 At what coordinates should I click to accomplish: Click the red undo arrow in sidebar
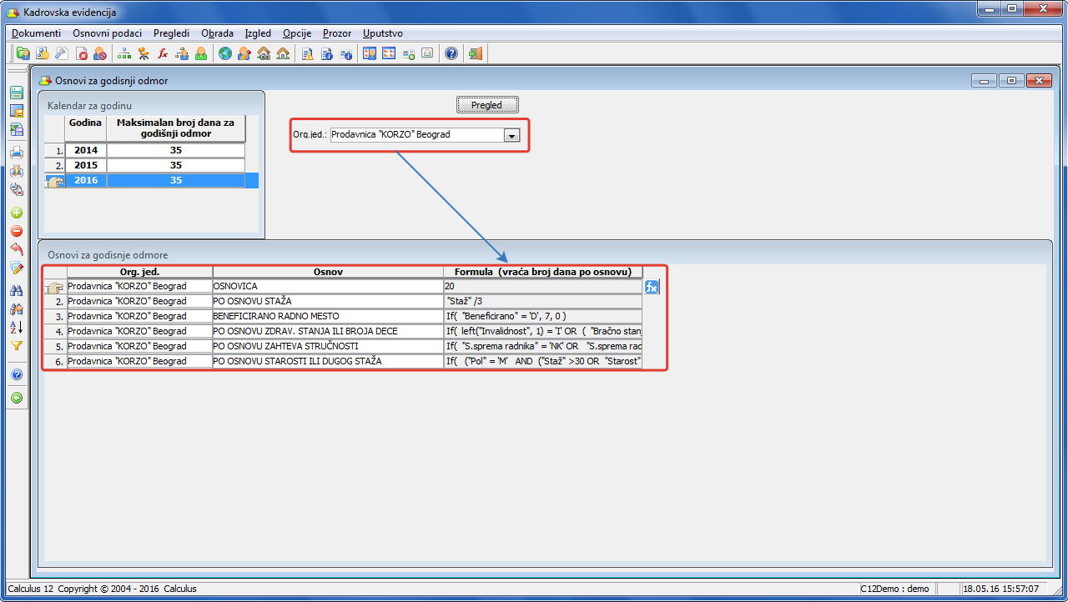pos(17,249)
